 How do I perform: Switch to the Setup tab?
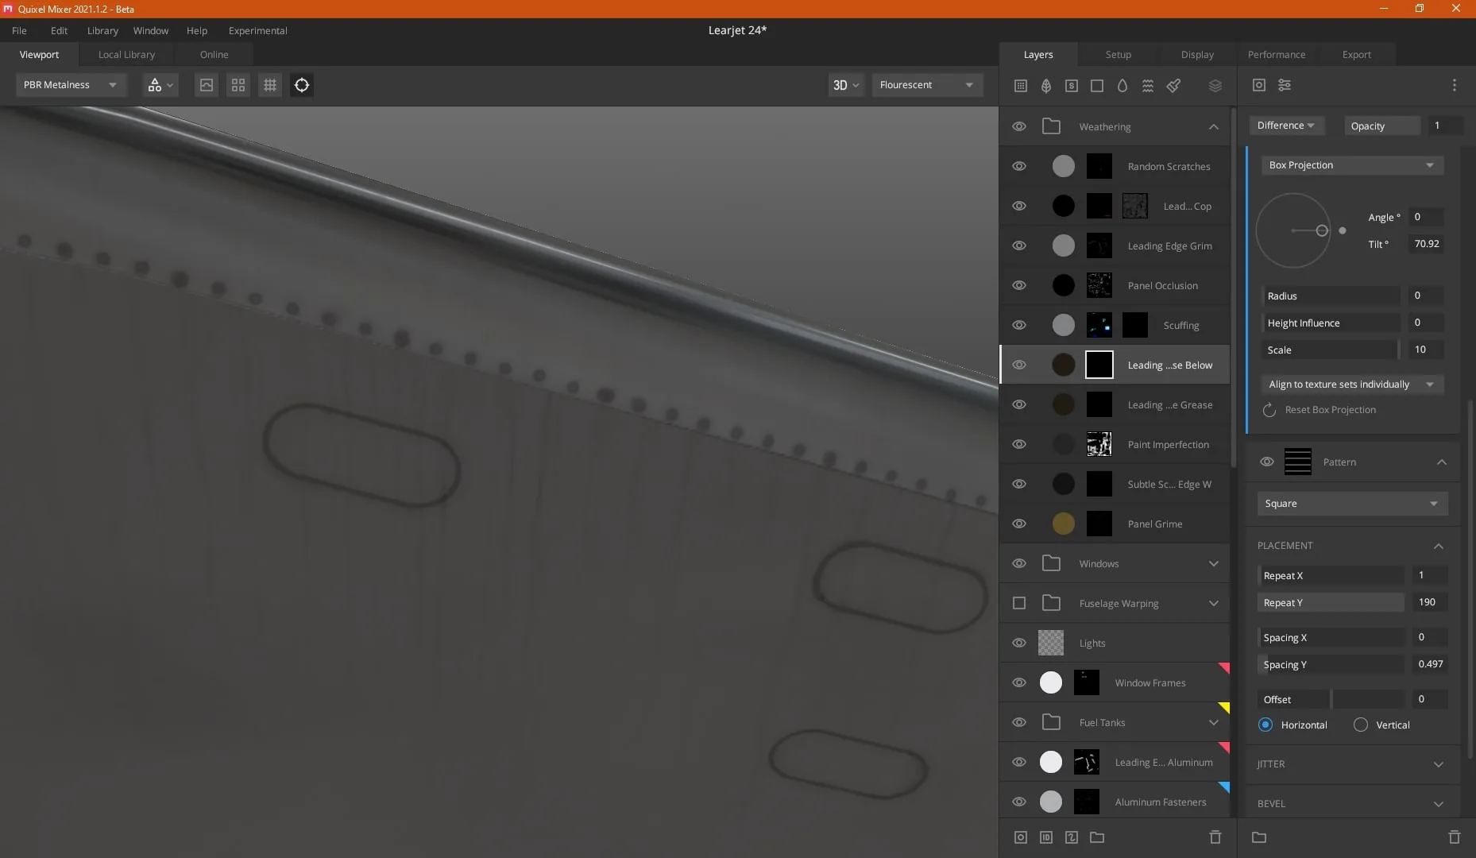[x=1118, y=55]
